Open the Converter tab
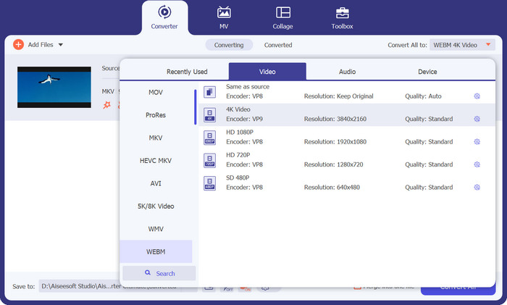This screenshot has height=305, width=507. pos(164,18)
